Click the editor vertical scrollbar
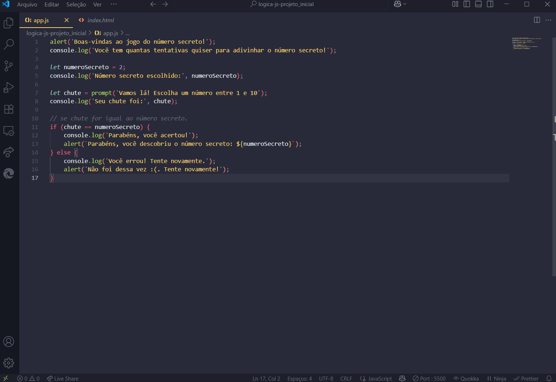The width and height of the screenshot is (556, 382). pos(554,157)
